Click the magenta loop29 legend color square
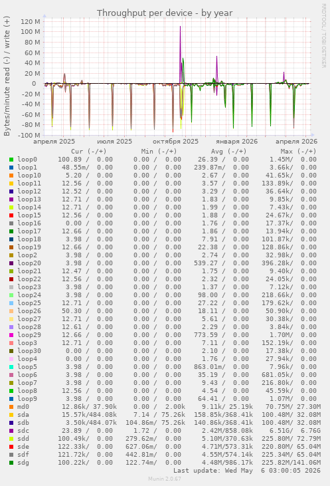The image size is (330, 486). [x=11, y=335]
